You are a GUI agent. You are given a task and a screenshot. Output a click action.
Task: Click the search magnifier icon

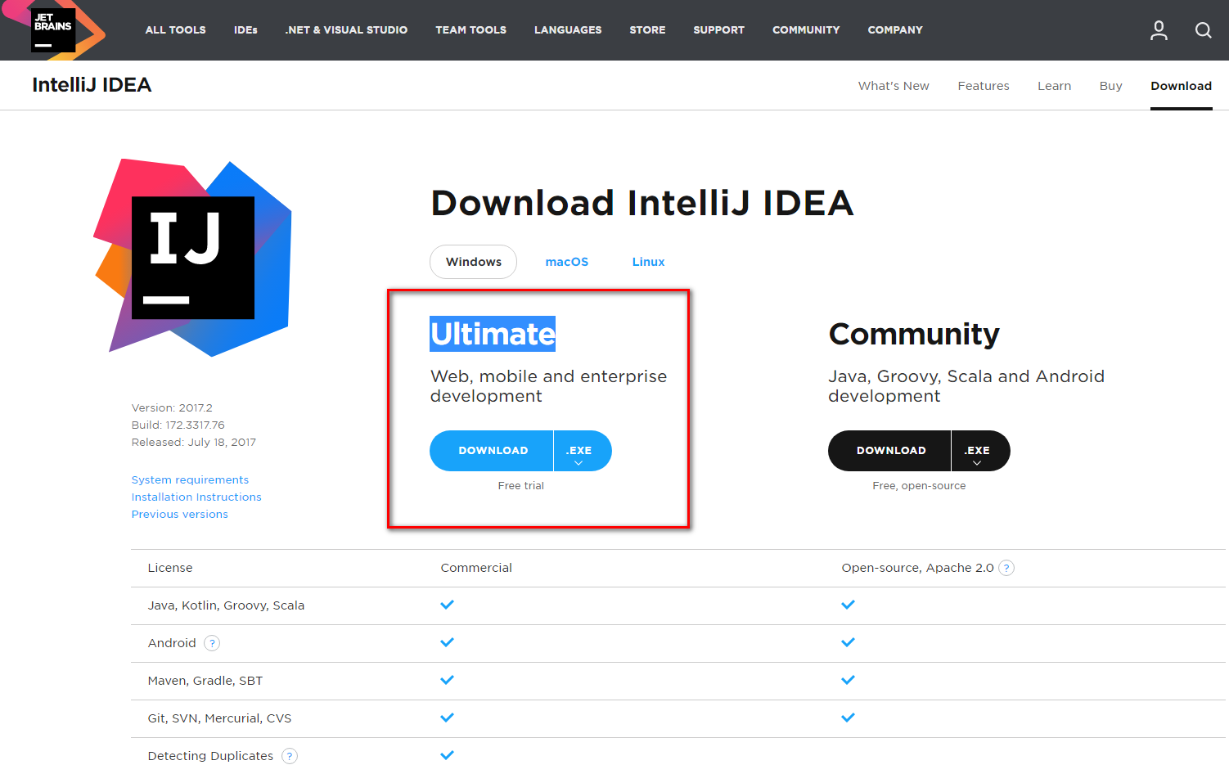[x=1203, y=30]
